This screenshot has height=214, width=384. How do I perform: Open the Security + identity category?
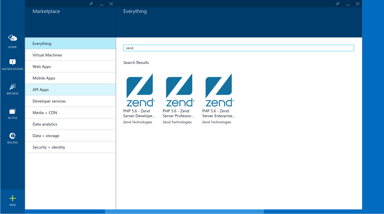pos(70,147)
